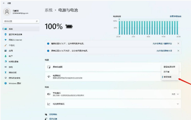Expand the 电池使用情况 section
This screenshot has width=191, height=120.
click(178, 104)
